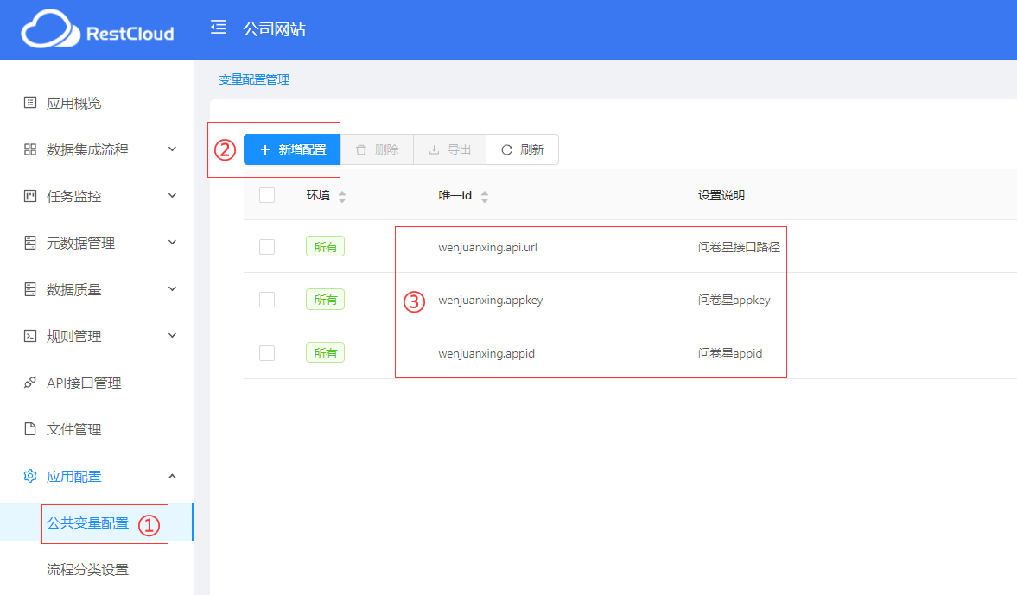Click the RestCloud cloud logo
Viewport: 1017px width, 595px height.
50,30
